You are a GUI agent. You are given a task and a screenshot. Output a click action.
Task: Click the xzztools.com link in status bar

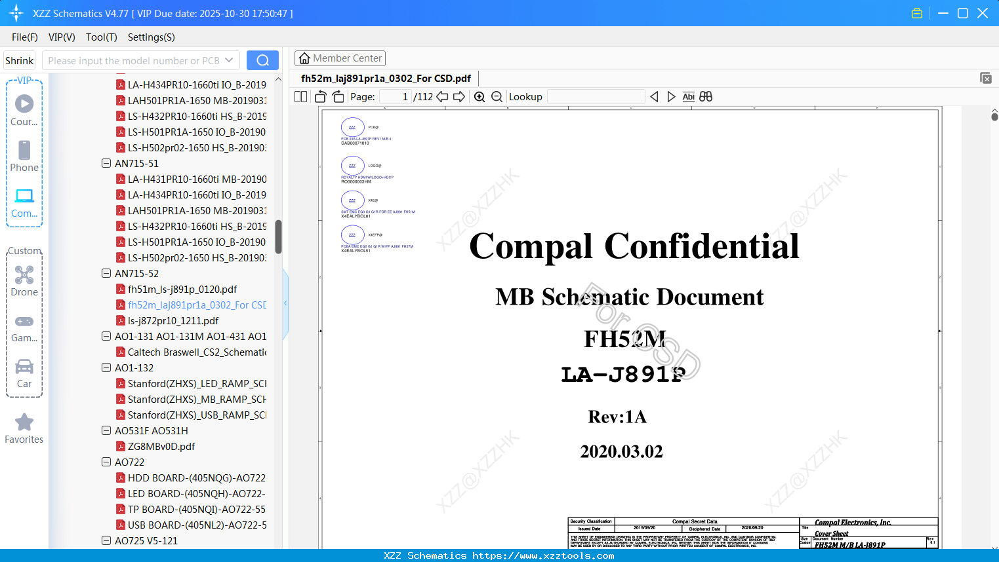543,555
